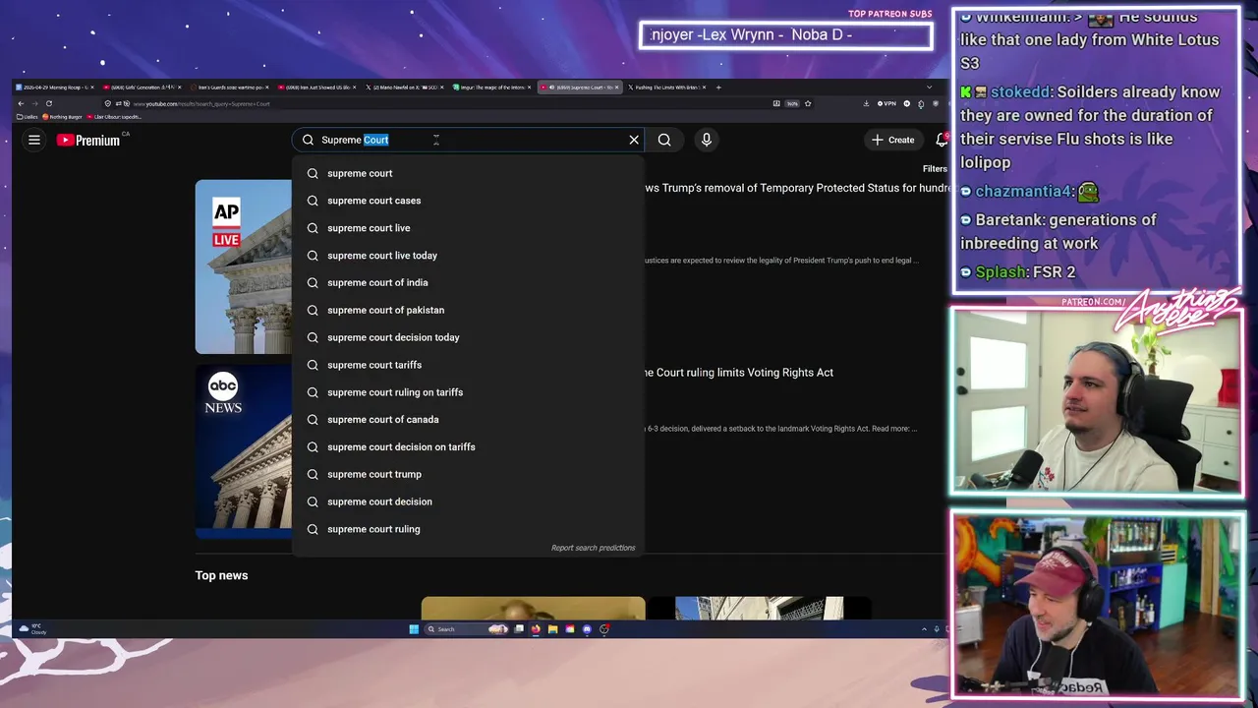Open Discord from the taskbar
Viewport: 1258px width, 708px height.
587,629
